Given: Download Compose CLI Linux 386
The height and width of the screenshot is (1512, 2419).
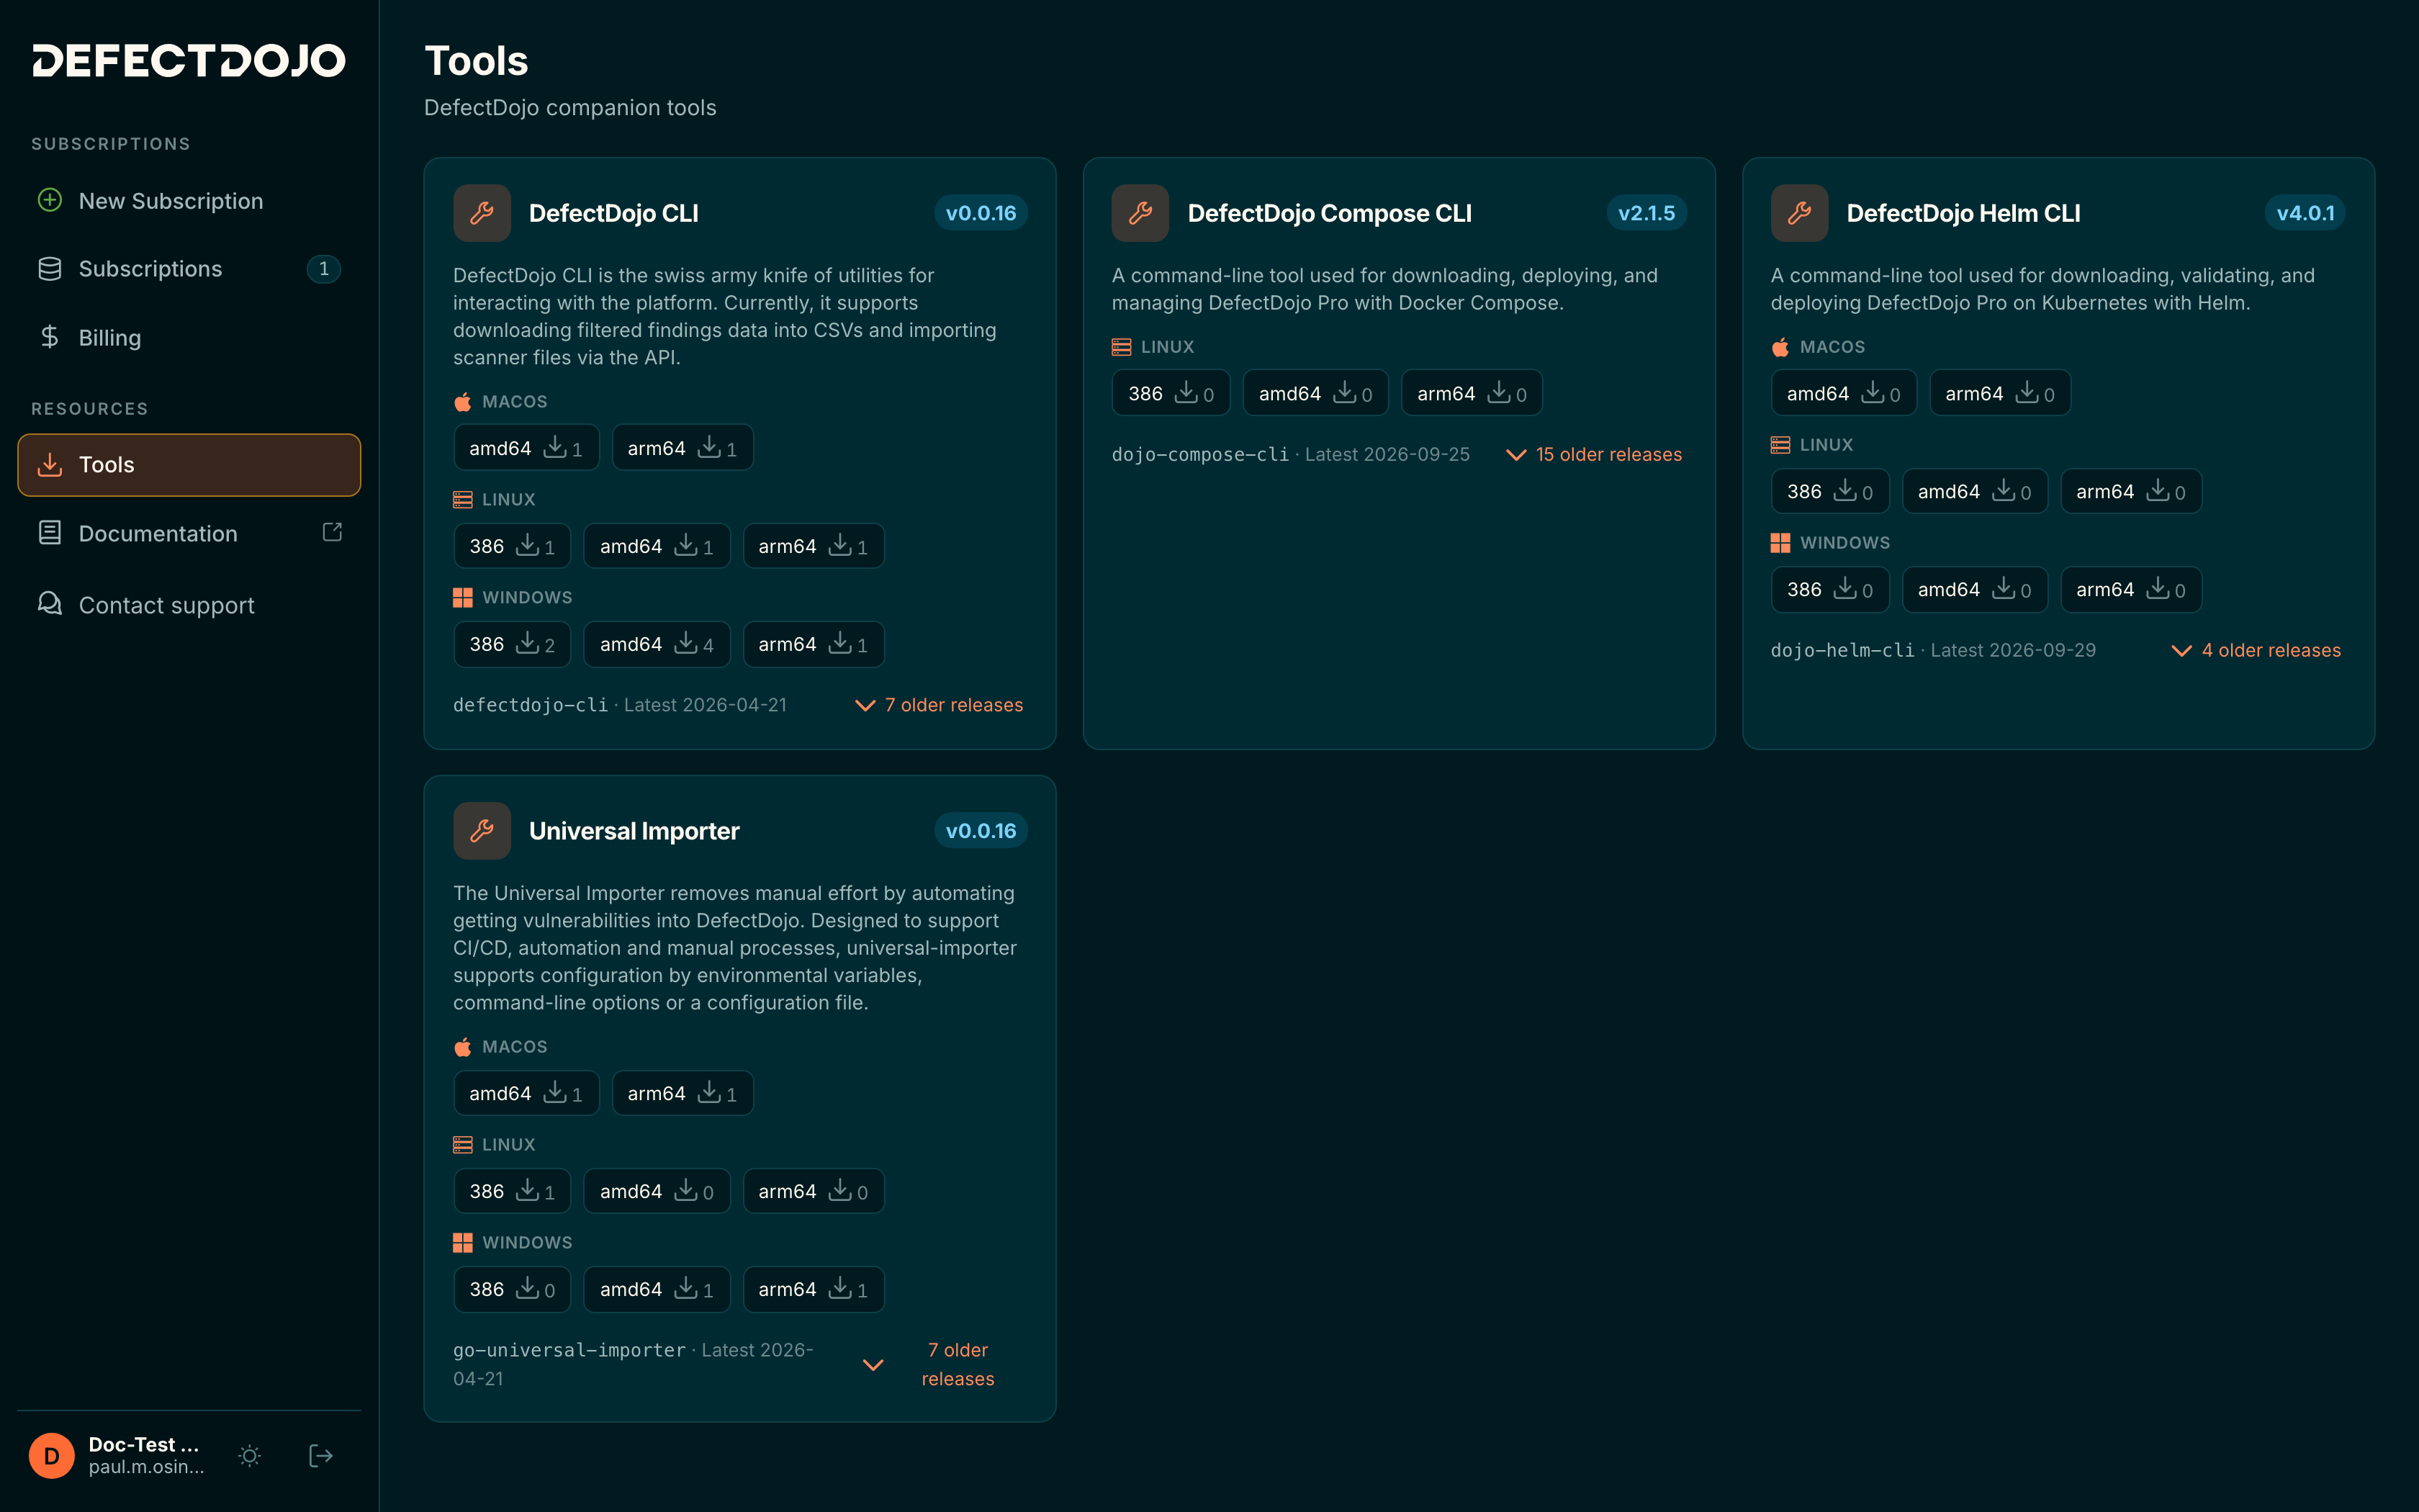Looking at the screenshot, I should [1171, 393].
